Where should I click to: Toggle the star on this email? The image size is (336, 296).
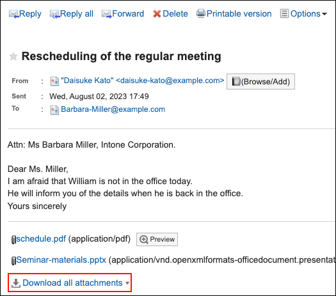(13, 56)
